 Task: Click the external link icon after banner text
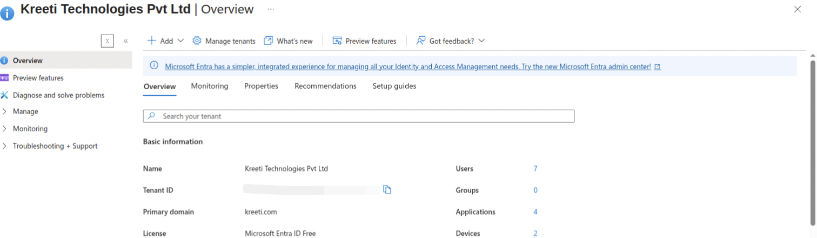[657, 67]
